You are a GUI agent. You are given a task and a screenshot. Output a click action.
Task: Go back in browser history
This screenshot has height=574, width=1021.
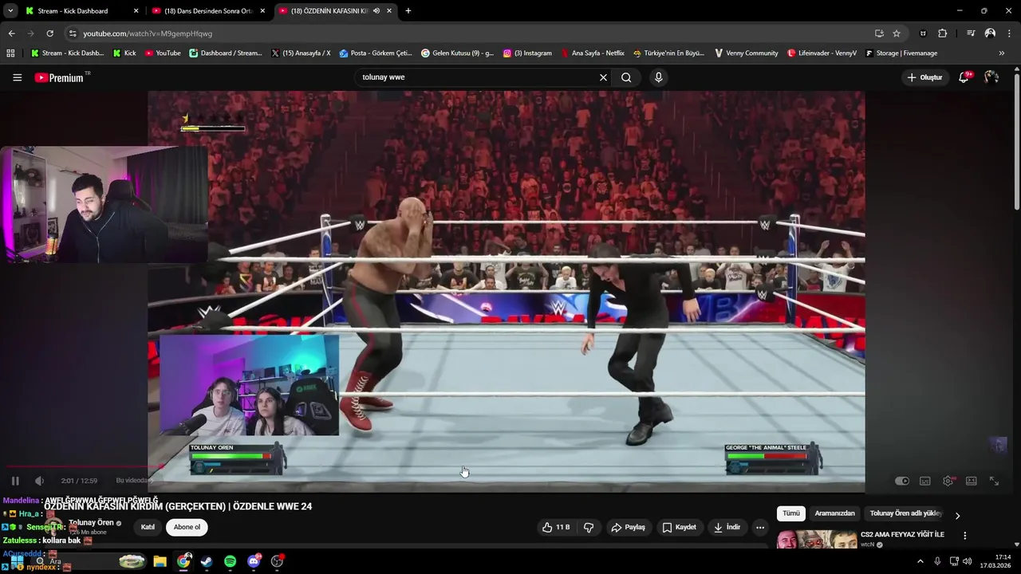pyautogui.click(x=11, y=33)
